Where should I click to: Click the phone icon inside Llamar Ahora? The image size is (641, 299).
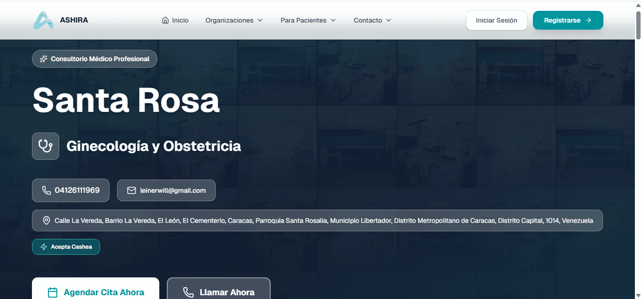point(188,292)
